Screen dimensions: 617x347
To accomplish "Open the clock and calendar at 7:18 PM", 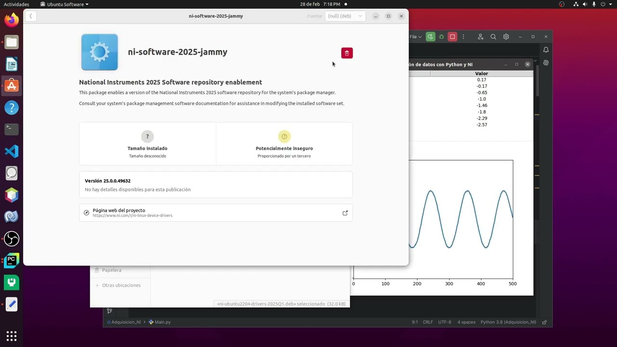I will point(320,4).
